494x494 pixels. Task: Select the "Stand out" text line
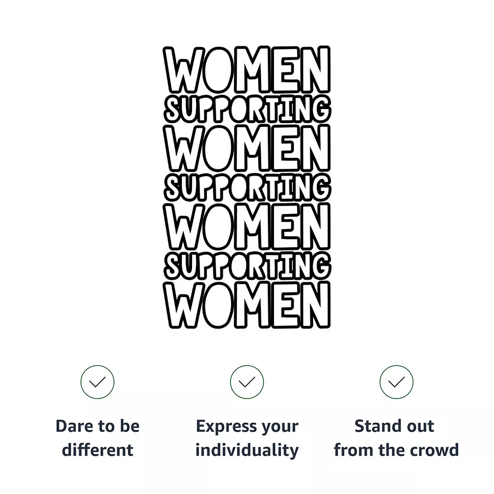point(395,426)
